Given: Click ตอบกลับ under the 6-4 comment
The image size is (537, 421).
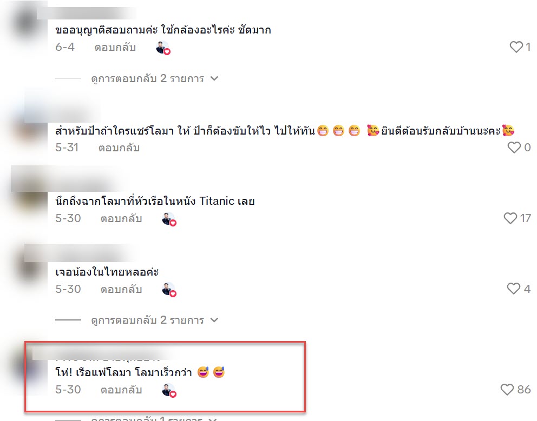Looking at the screenshot, I should point(115,47).
